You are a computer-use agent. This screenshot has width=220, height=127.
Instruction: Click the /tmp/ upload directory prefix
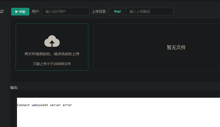click(x=117, y=11)
